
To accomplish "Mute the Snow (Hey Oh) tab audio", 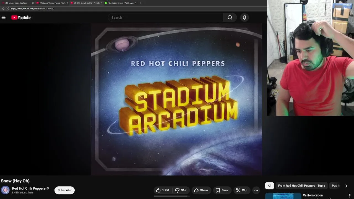I will 75,3.
